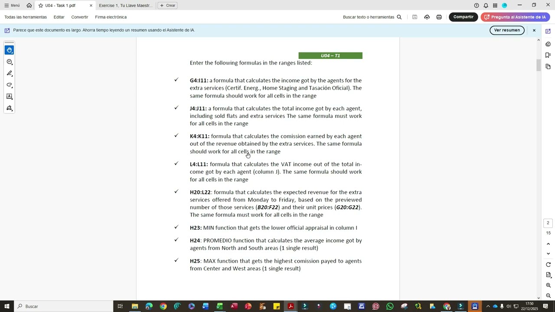Select the add text box tool

[x=9, y=97]
